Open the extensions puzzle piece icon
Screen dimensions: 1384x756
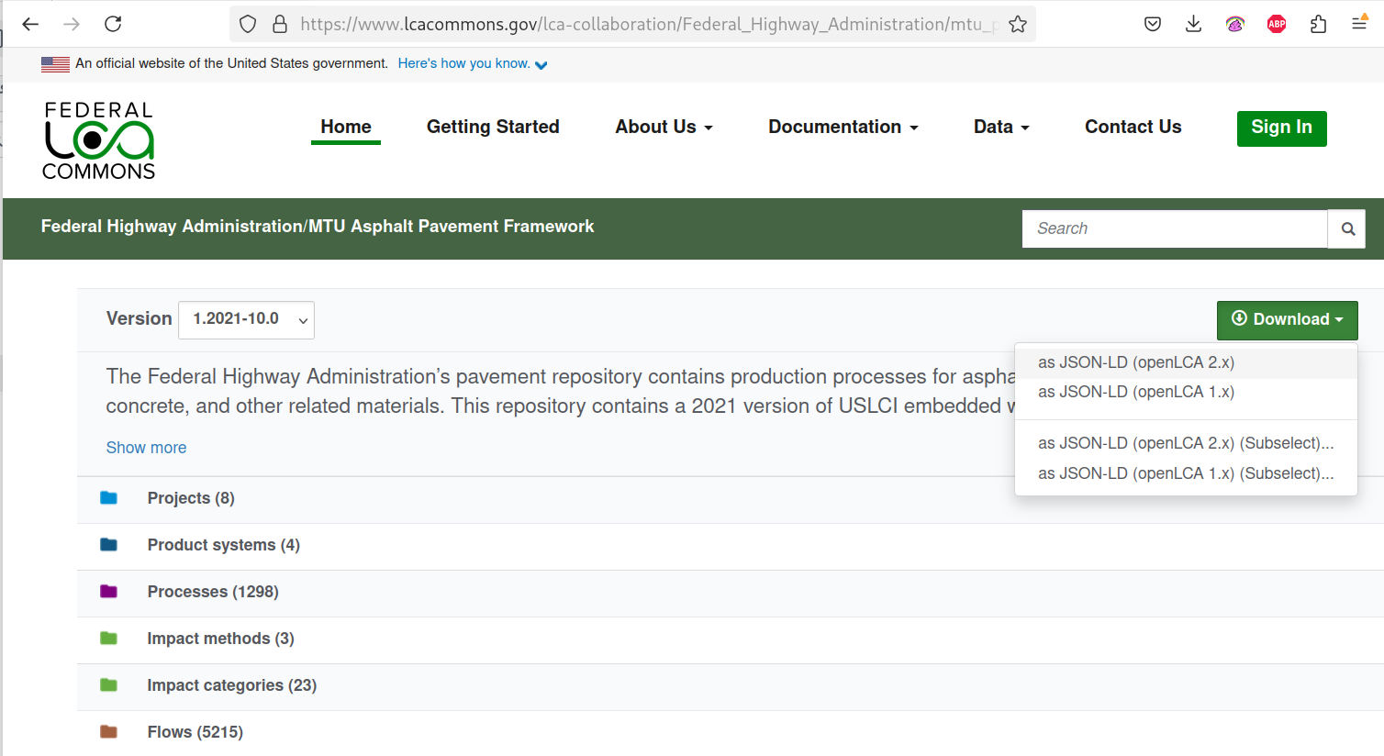tap(1319, 24)
